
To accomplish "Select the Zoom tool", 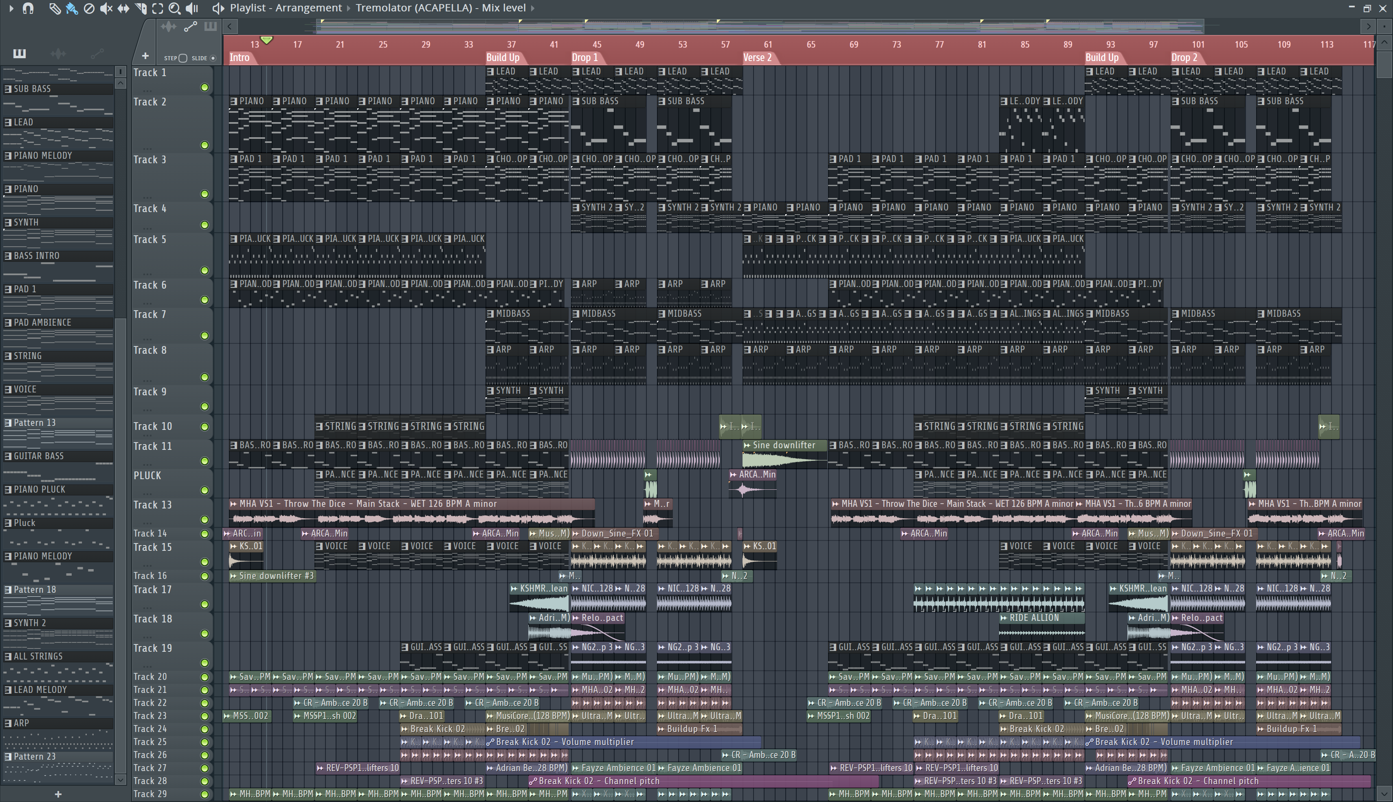I will (175, 8).
